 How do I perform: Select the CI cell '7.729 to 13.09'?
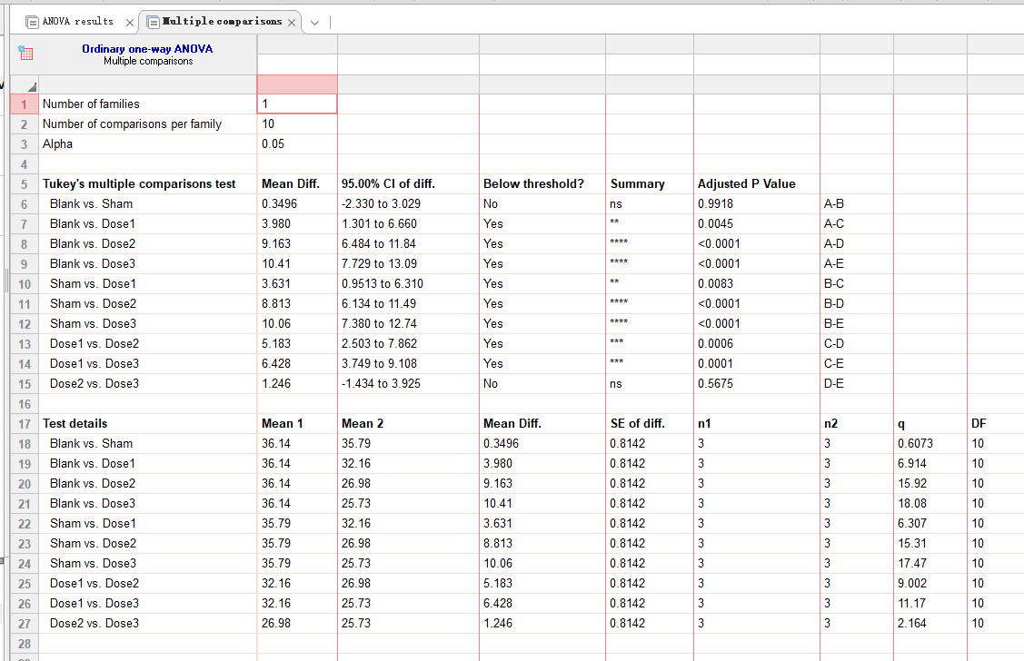pos(408,263)
